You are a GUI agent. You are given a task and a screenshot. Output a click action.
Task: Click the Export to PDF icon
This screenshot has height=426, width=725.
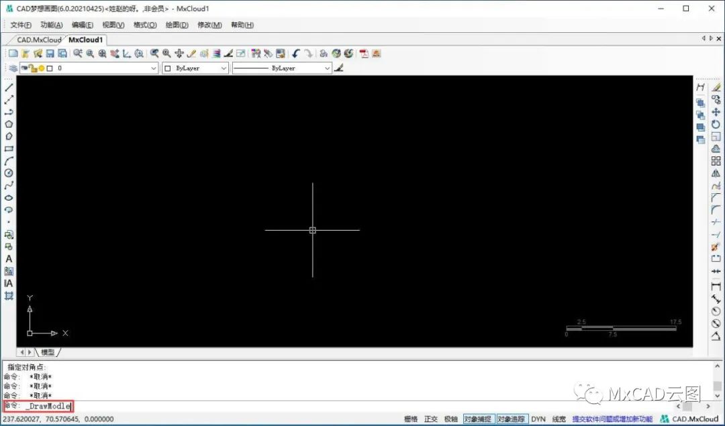(x=364, y=54)
